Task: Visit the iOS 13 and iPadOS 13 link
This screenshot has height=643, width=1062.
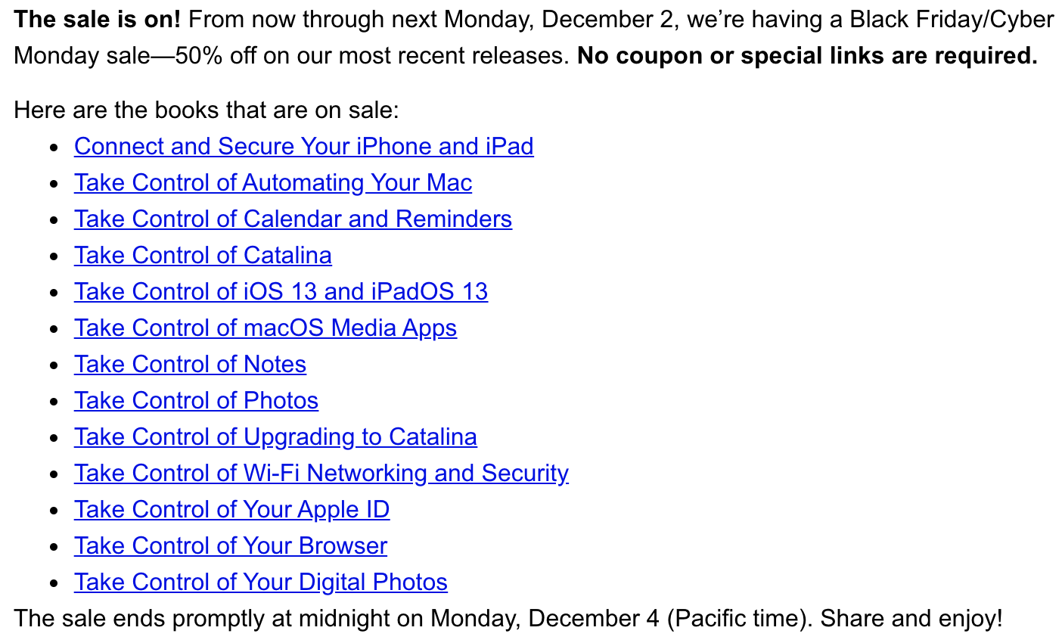Action: point(281,291)
